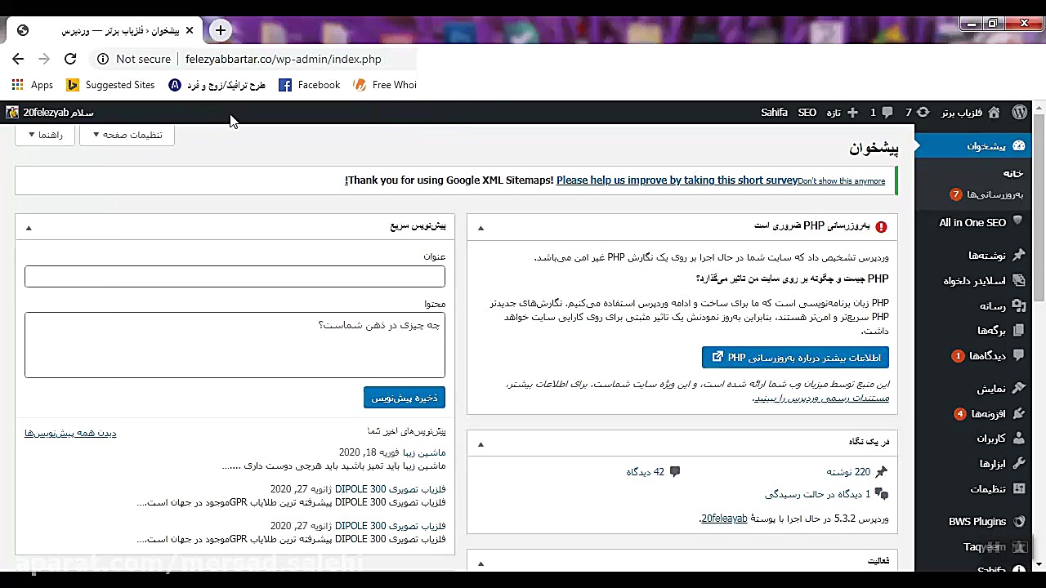Open the SEO menu in the admin bar
The image size is (1046, 588).
[807, 112]
